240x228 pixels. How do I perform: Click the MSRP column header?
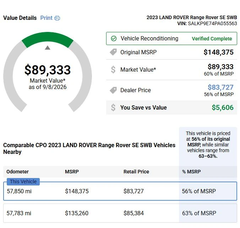click(72, 172)
